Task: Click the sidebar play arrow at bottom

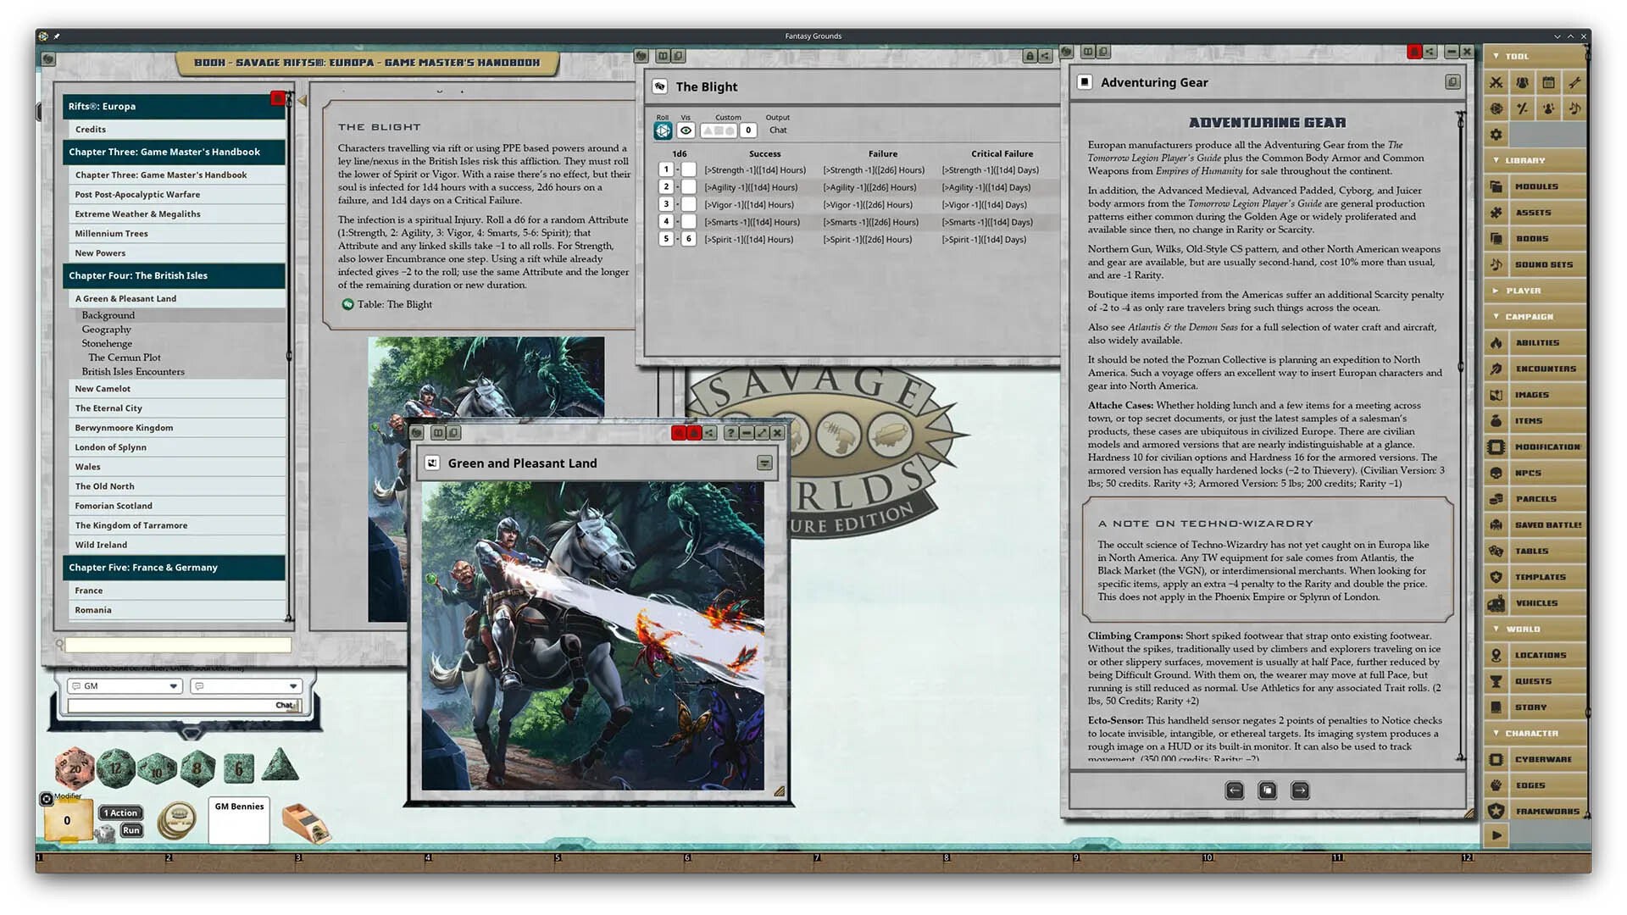Action: [1497, 835]
